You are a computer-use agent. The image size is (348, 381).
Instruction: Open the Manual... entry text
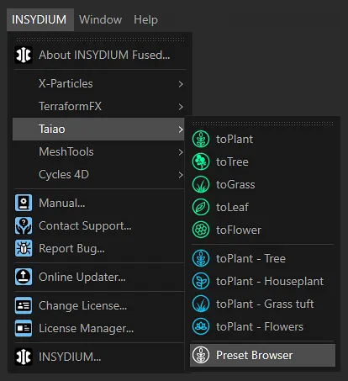pos(62,203)
